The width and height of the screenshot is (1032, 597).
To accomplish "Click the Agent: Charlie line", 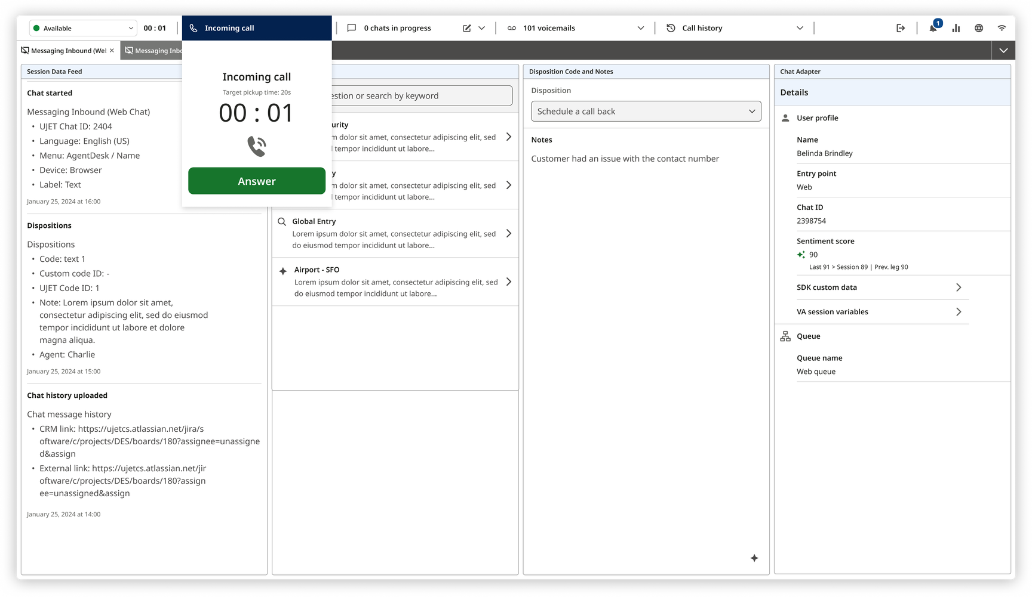I will pos(67,354).
